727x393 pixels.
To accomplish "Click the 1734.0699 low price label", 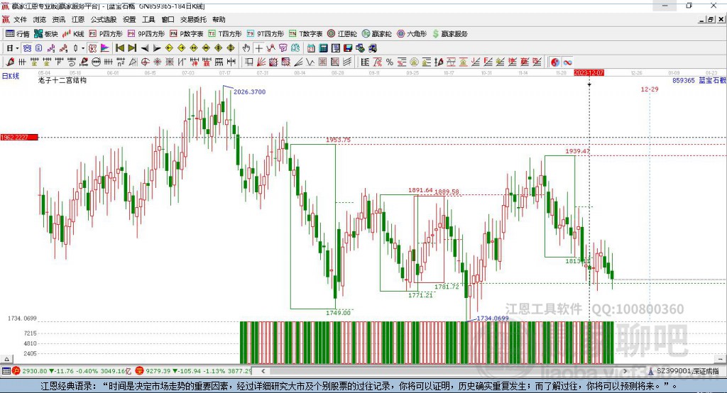I will 493,318.
